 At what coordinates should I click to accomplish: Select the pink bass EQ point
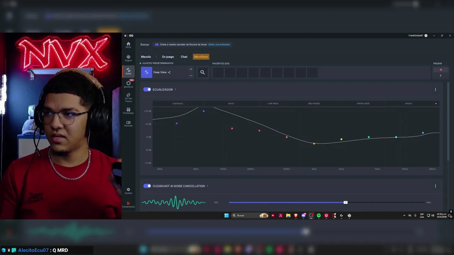tap(232, 128)
